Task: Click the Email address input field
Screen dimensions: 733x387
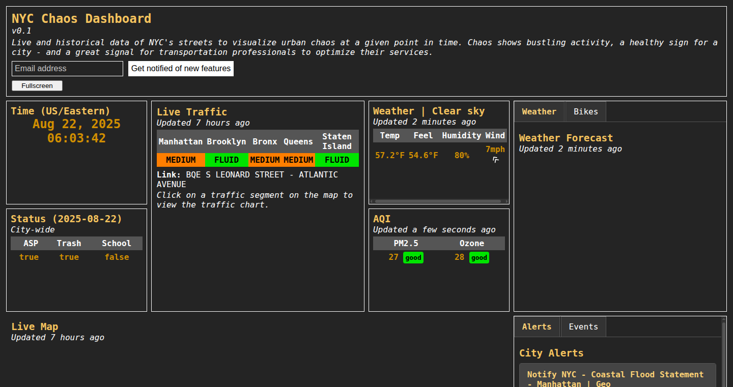Action: pos(67,69)
